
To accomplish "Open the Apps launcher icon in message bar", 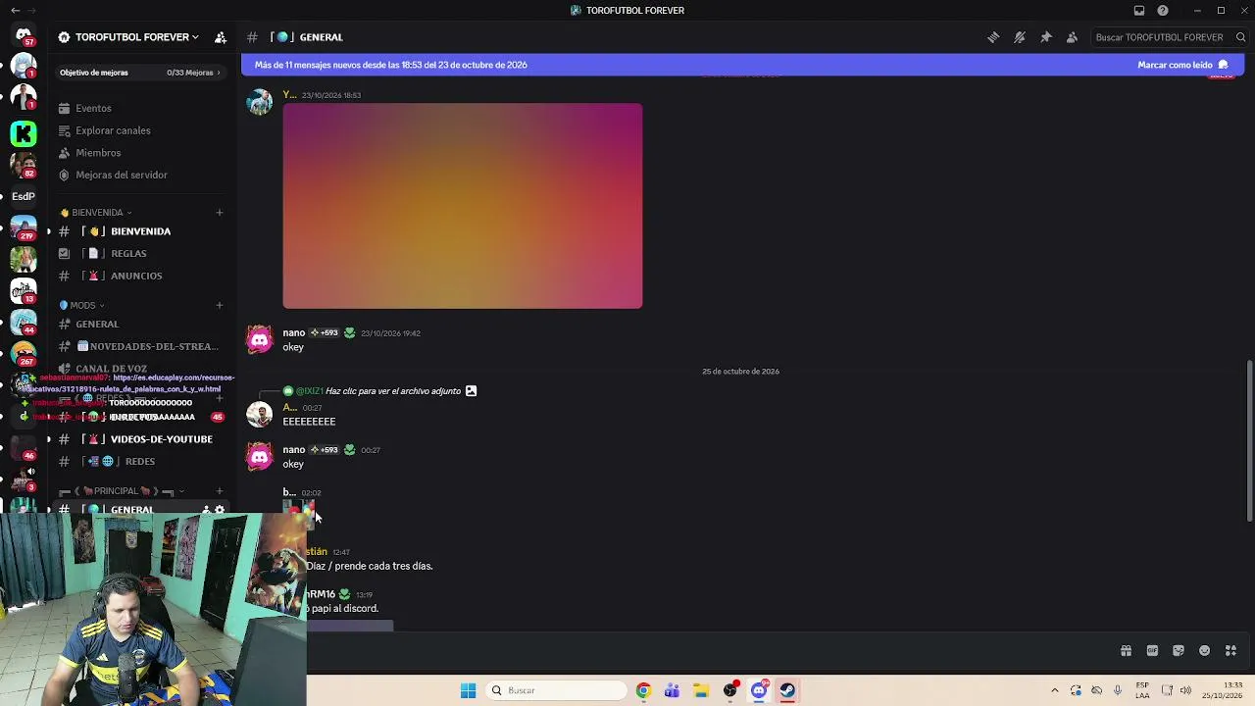I will (1230, 650).
